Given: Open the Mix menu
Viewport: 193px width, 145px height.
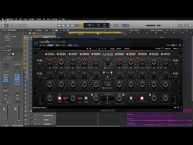Looking at the screenshot, I should pyautogui.click(x=44, y=19).
